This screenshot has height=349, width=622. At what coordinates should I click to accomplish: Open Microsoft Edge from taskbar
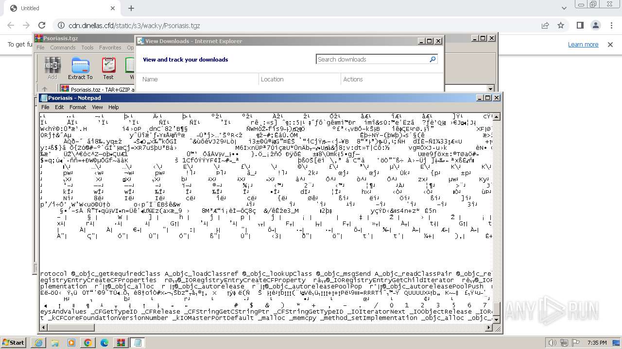(104, 343)
